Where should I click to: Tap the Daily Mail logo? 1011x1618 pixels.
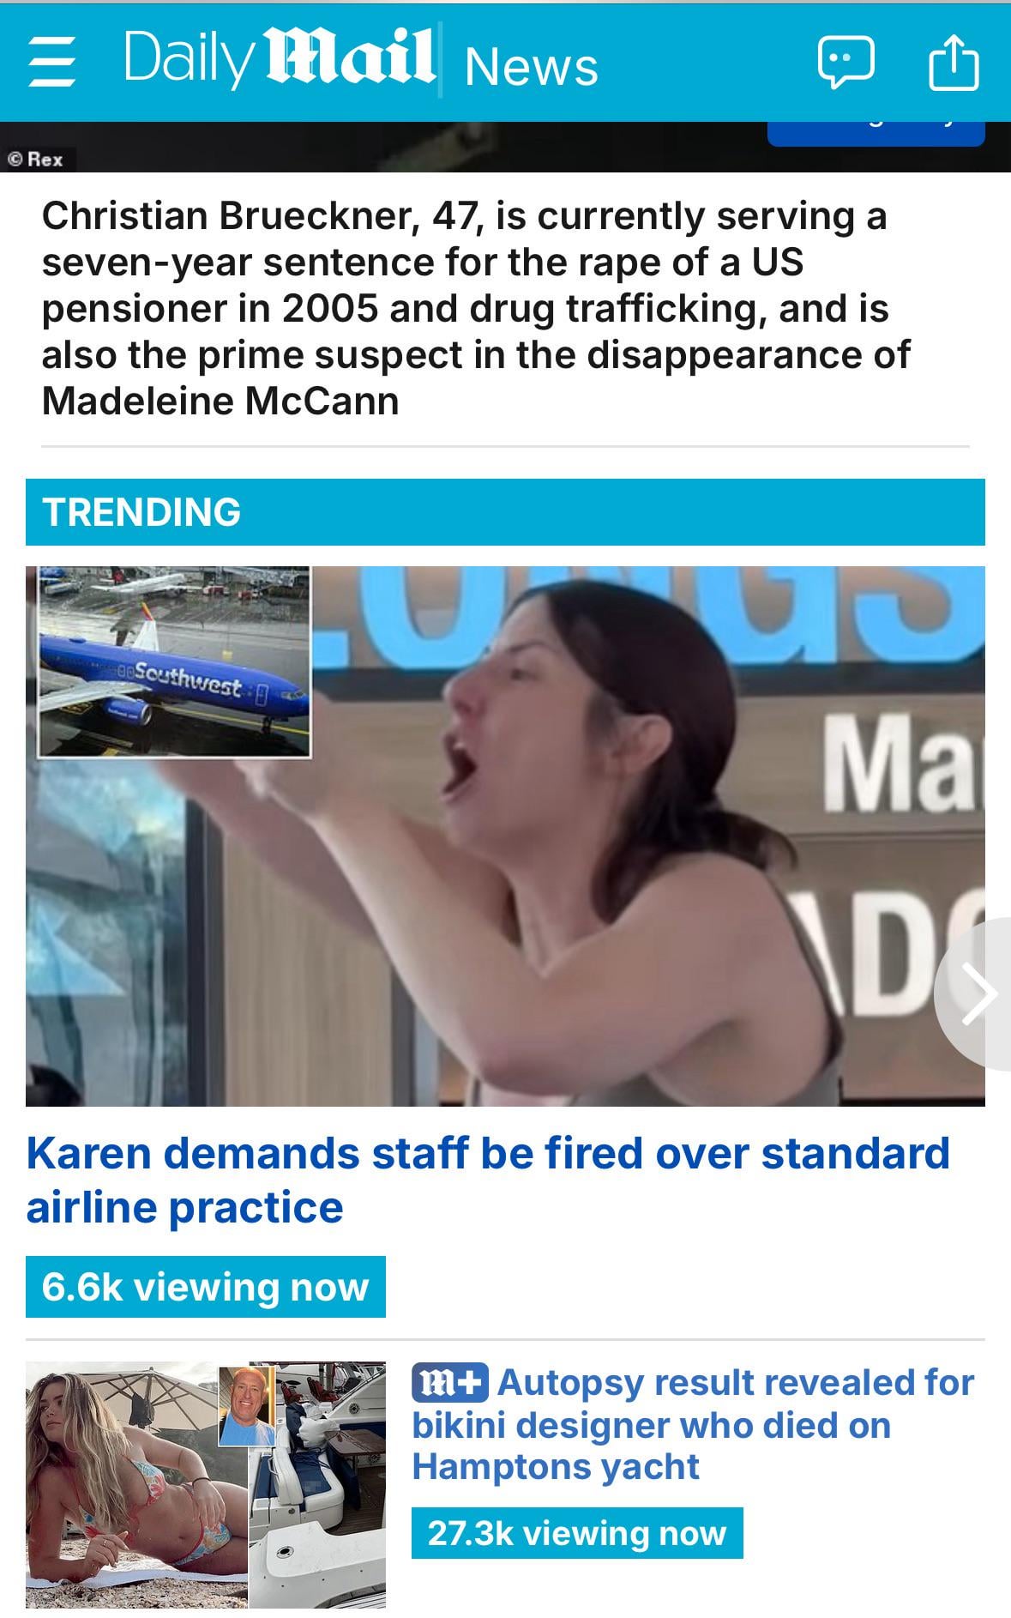click(x=280, y=58)
